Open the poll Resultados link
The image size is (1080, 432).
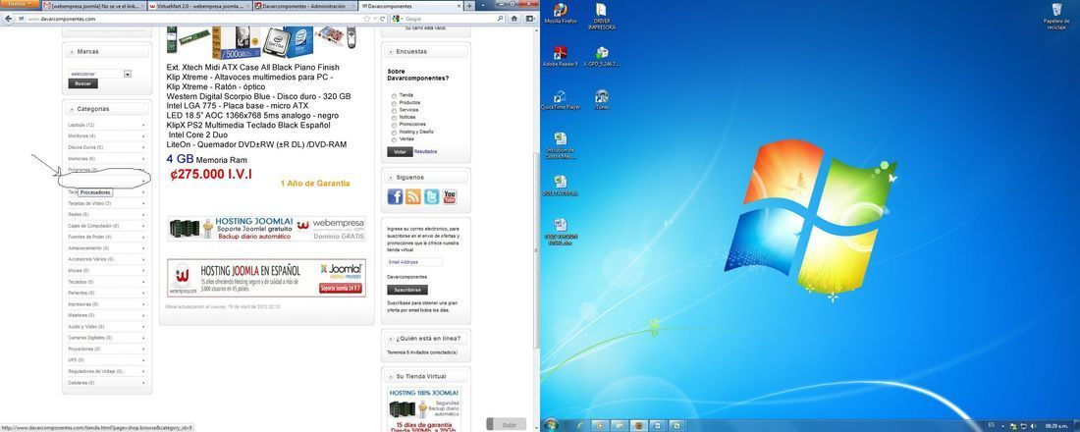(426, 151)
